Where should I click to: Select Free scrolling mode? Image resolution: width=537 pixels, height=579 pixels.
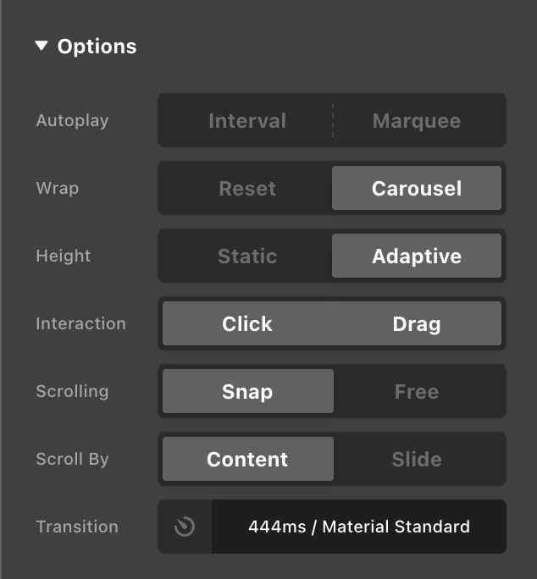tap(417, 391)
